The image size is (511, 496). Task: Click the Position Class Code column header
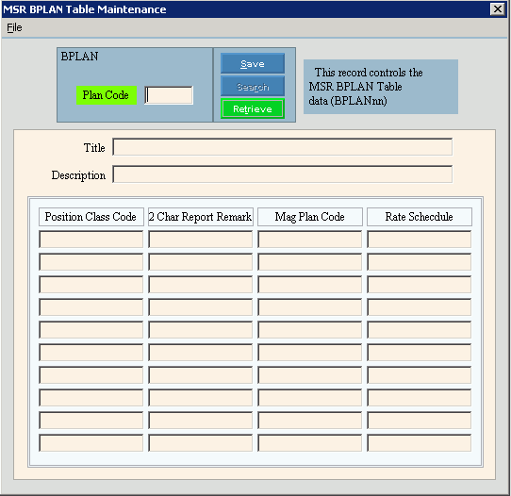tap(91, 217)
